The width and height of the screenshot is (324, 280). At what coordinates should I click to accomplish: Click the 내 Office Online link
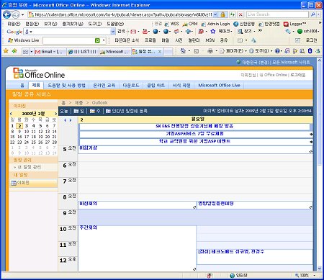pos(274,75)
